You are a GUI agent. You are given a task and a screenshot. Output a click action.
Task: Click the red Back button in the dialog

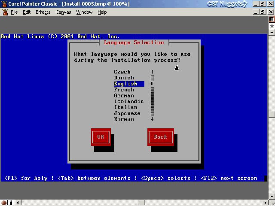(160, 137)
